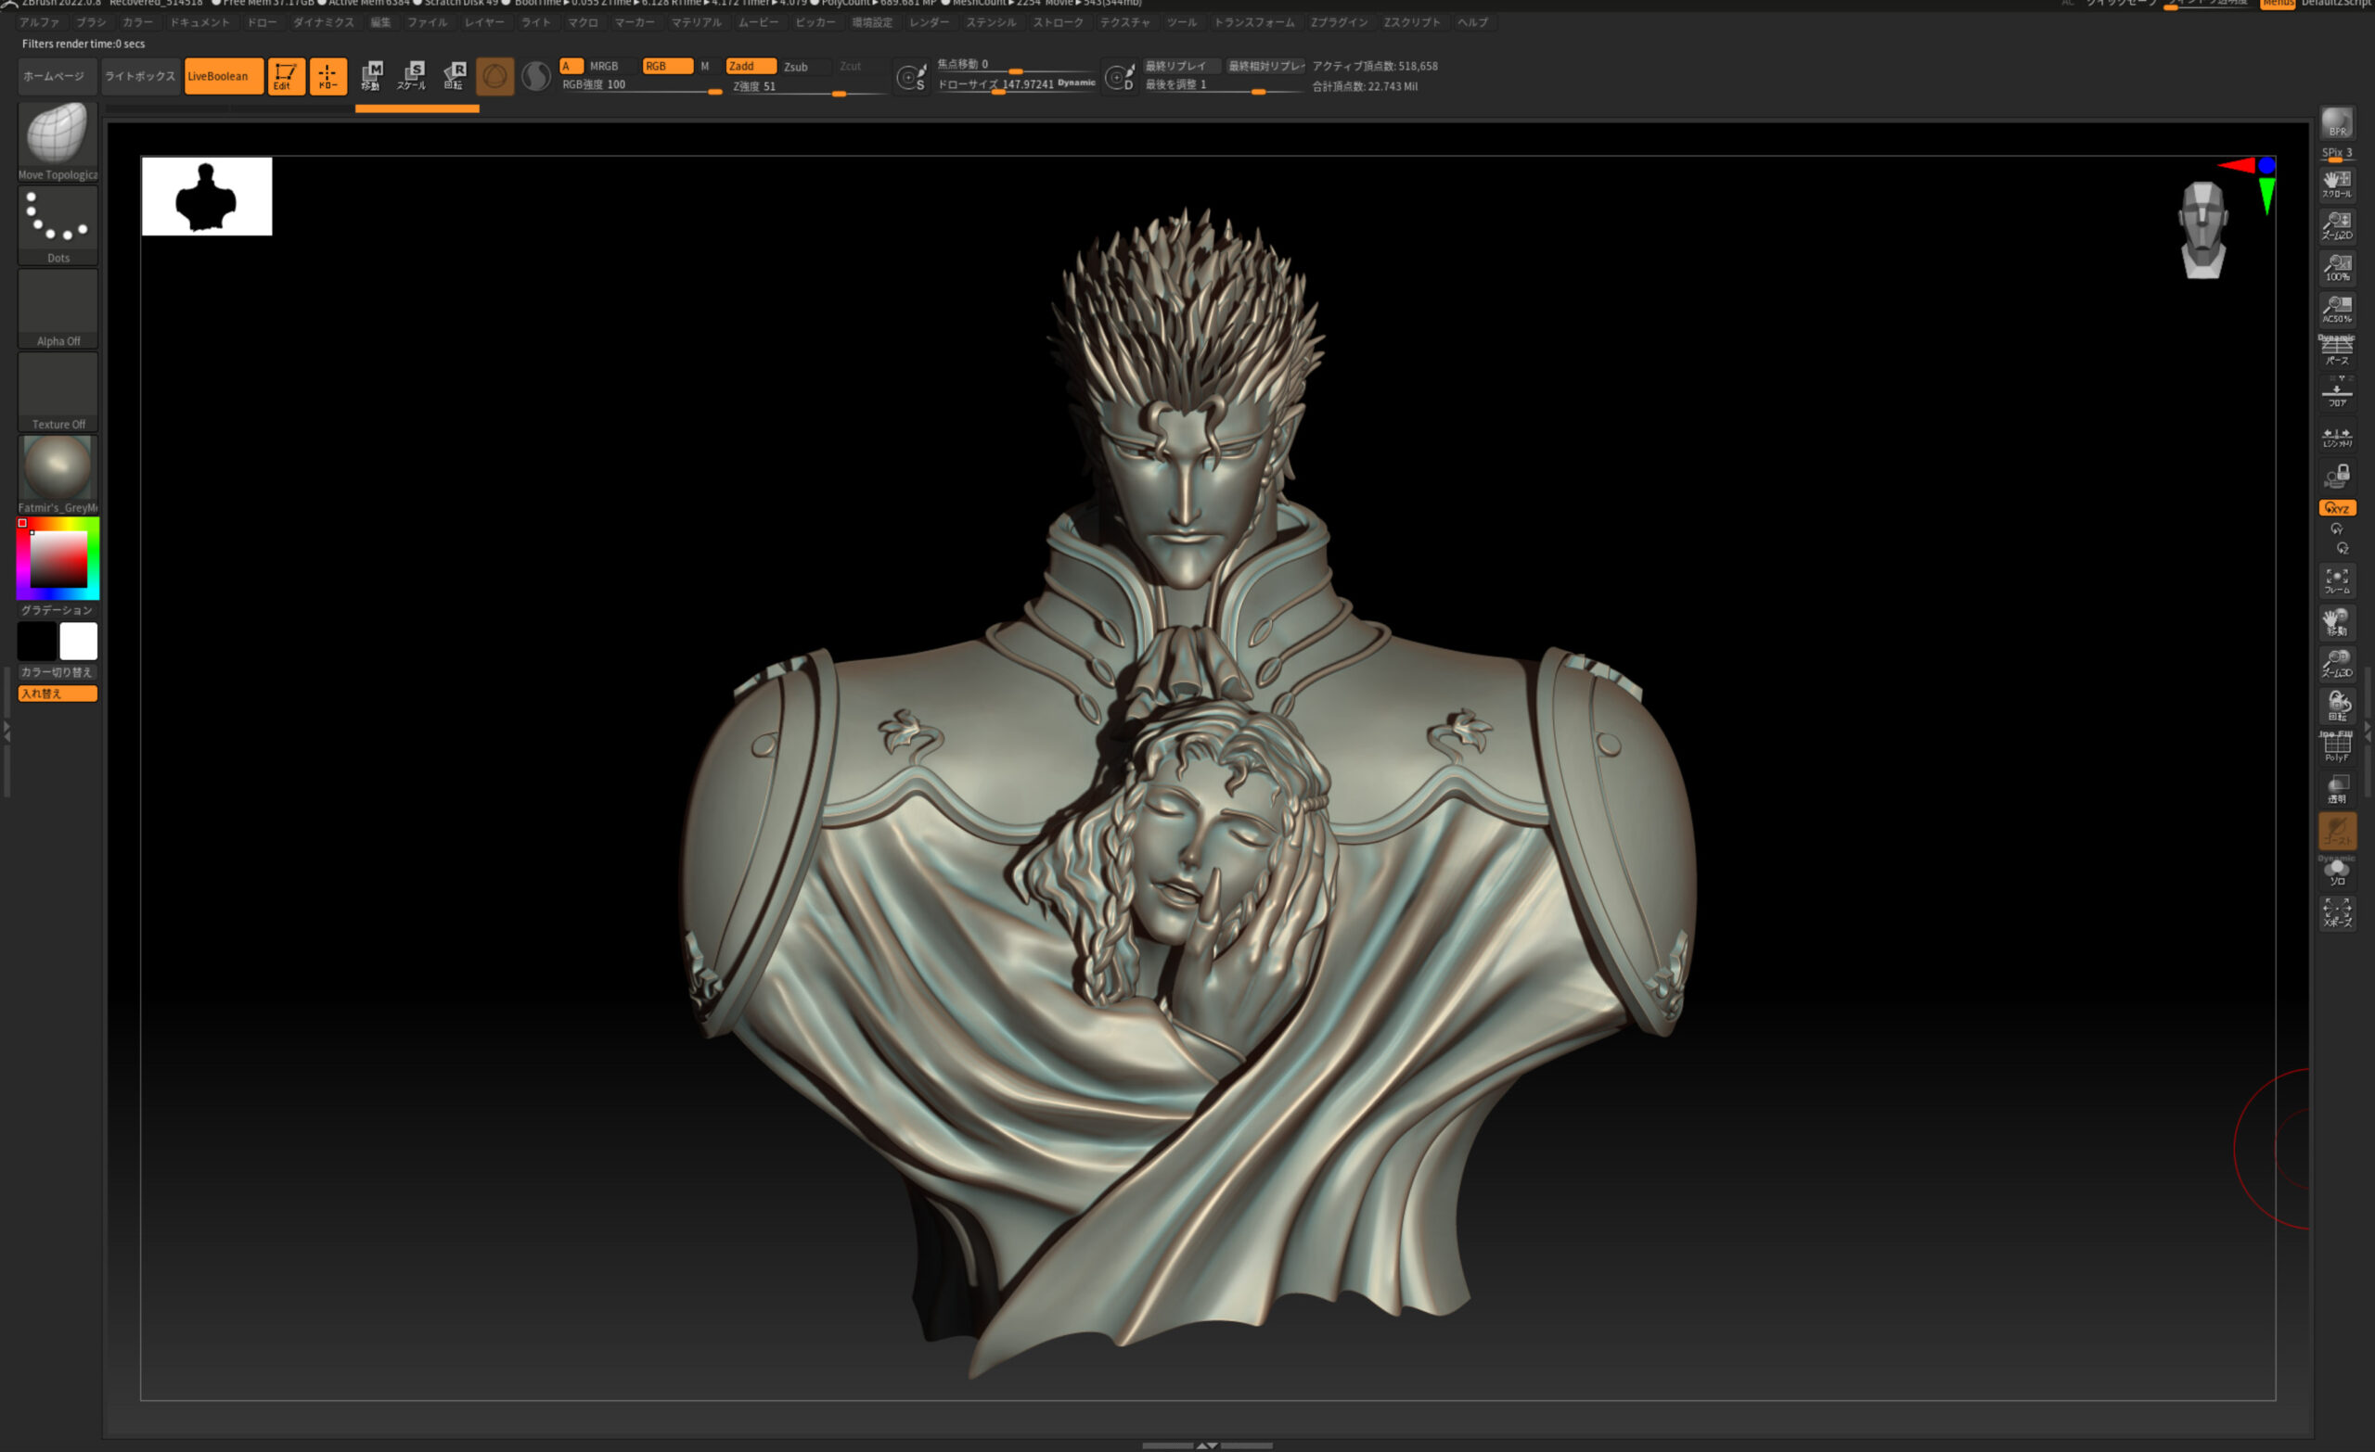Activate the Draw (ドロー) mode icon
The width and height of the screenshot is (2375, 1452).
327,76
